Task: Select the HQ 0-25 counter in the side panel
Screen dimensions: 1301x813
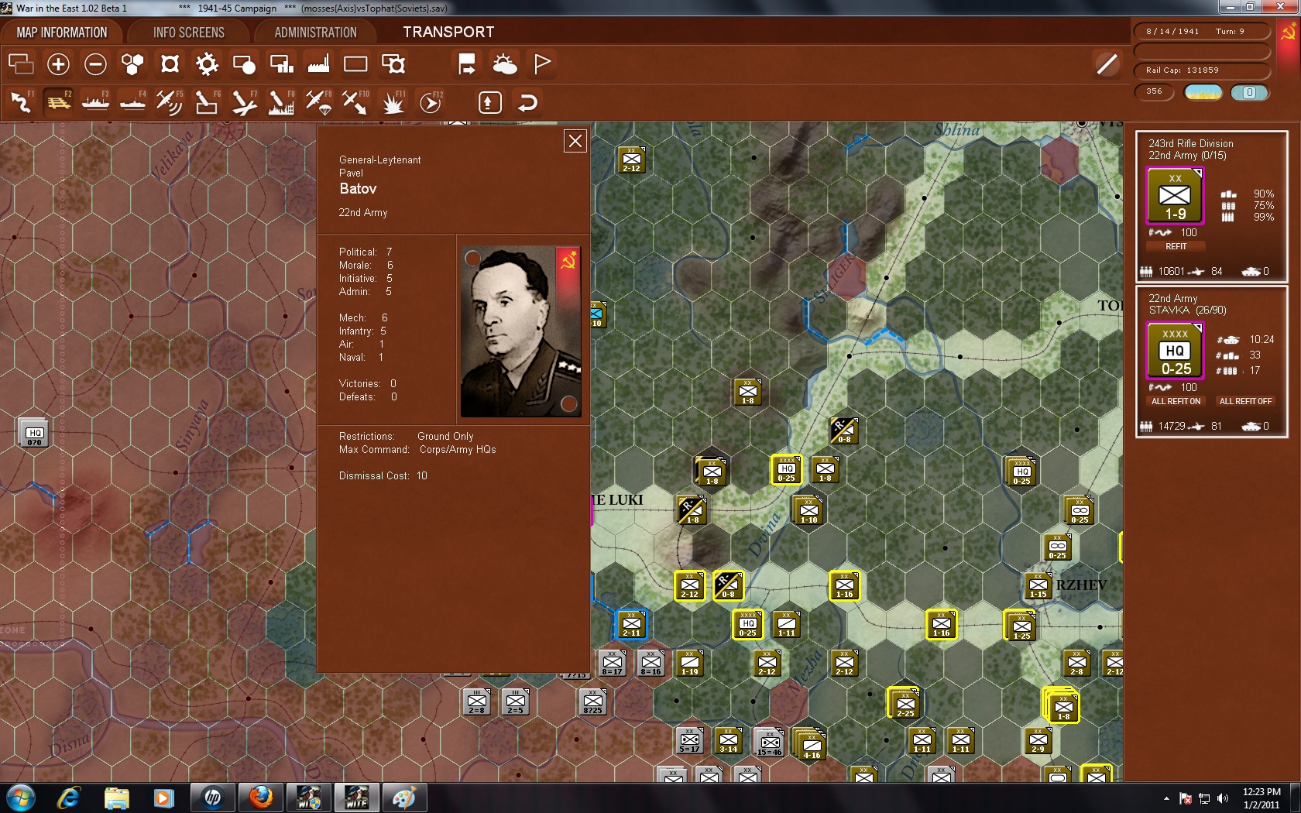Action: (1176, 351)
